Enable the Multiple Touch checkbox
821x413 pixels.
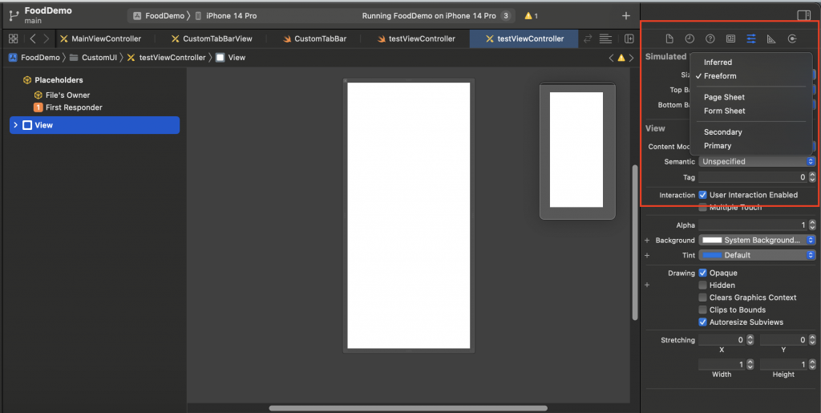tap(702, 207)
